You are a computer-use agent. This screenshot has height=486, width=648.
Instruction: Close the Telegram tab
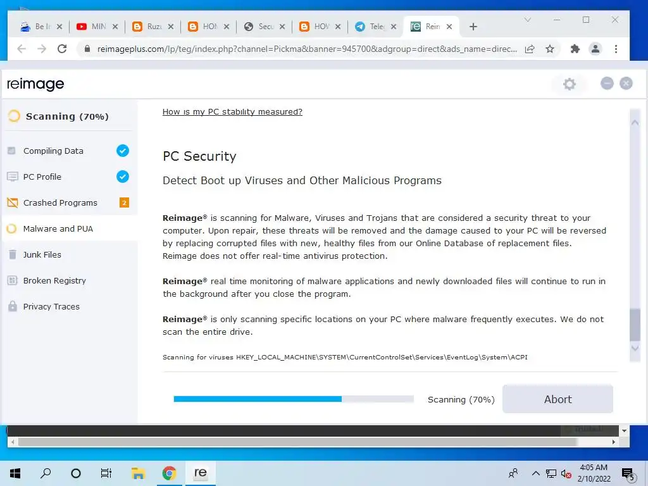click(394, 27)
